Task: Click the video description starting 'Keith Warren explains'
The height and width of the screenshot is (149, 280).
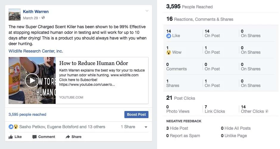Action: coord(102,77)
